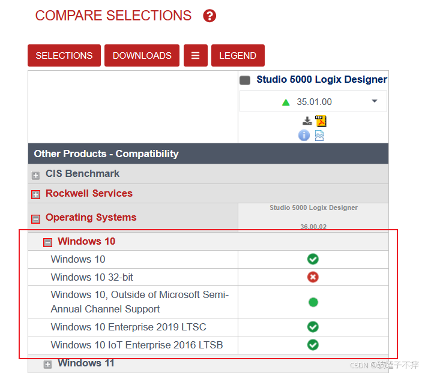This screenshot has width=425, height=373.
Task: Click green check for IoT Enterprise 2016 LTSB
Action: point(313,345)
